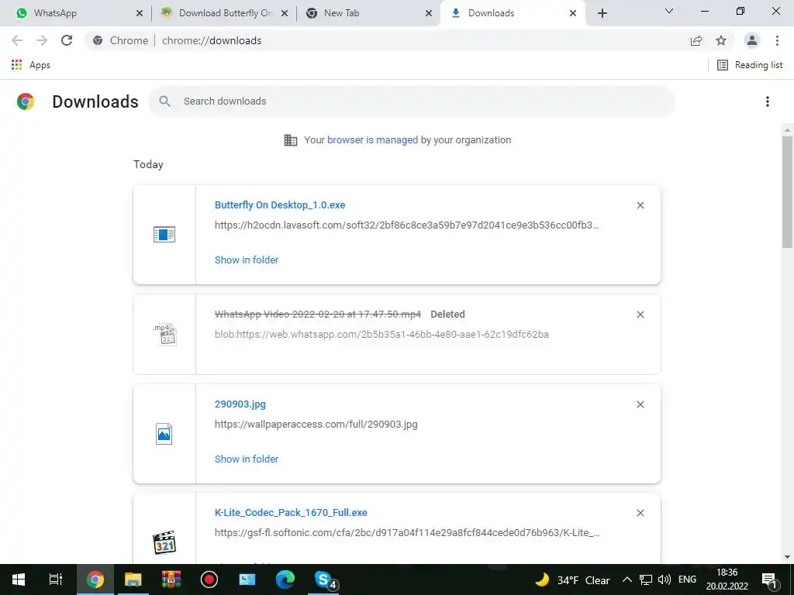Open the 34°F Clear weather widget
The height and width of the screenshot is (595, 794).
(573, 580)
